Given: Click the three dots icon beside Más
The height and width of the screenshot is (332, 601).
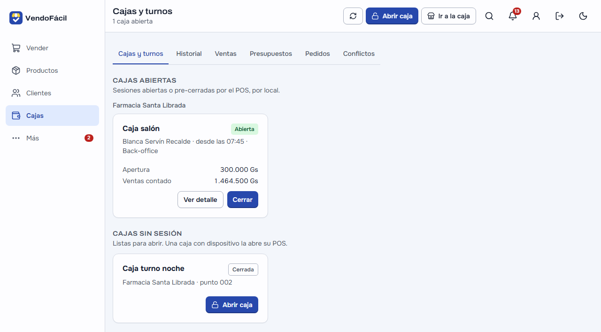Looking at the screenshot, I should (16, 138).
